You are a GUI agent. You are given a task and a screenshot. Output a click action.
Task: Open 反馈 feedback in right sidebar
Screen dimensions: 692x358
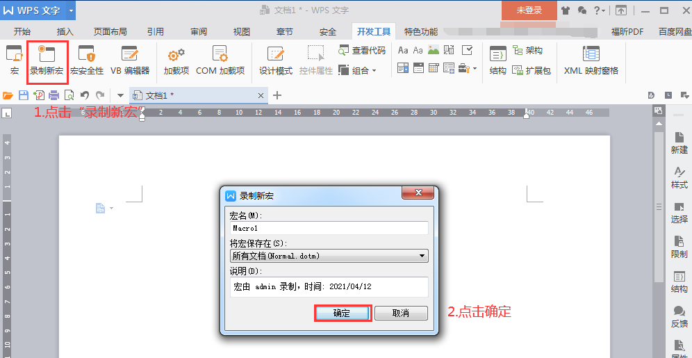(x=679, y=317)
